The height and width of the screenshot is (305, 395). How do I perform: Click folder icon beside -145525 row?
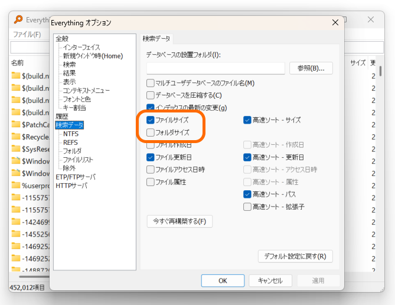[16, 234]
